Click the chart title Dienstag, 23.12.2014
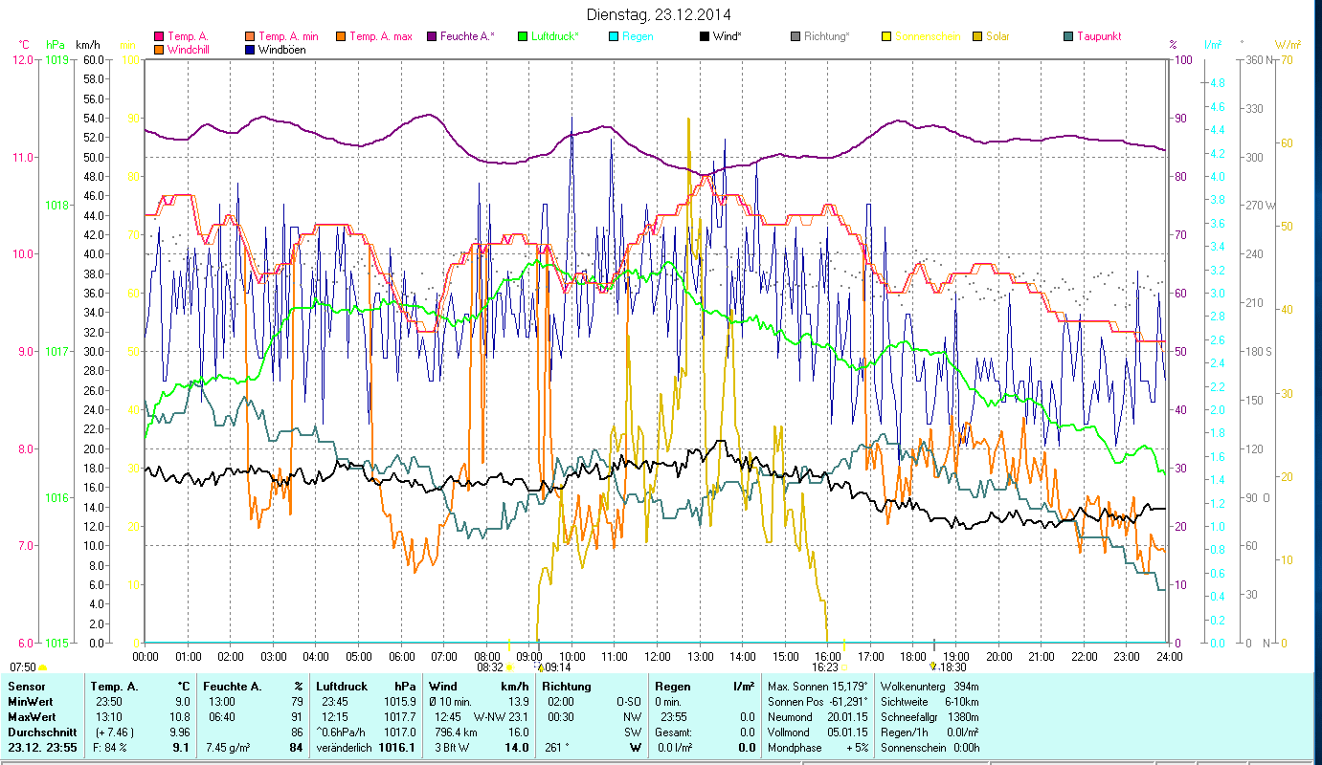1322x765 pixels. click(660, 14)
